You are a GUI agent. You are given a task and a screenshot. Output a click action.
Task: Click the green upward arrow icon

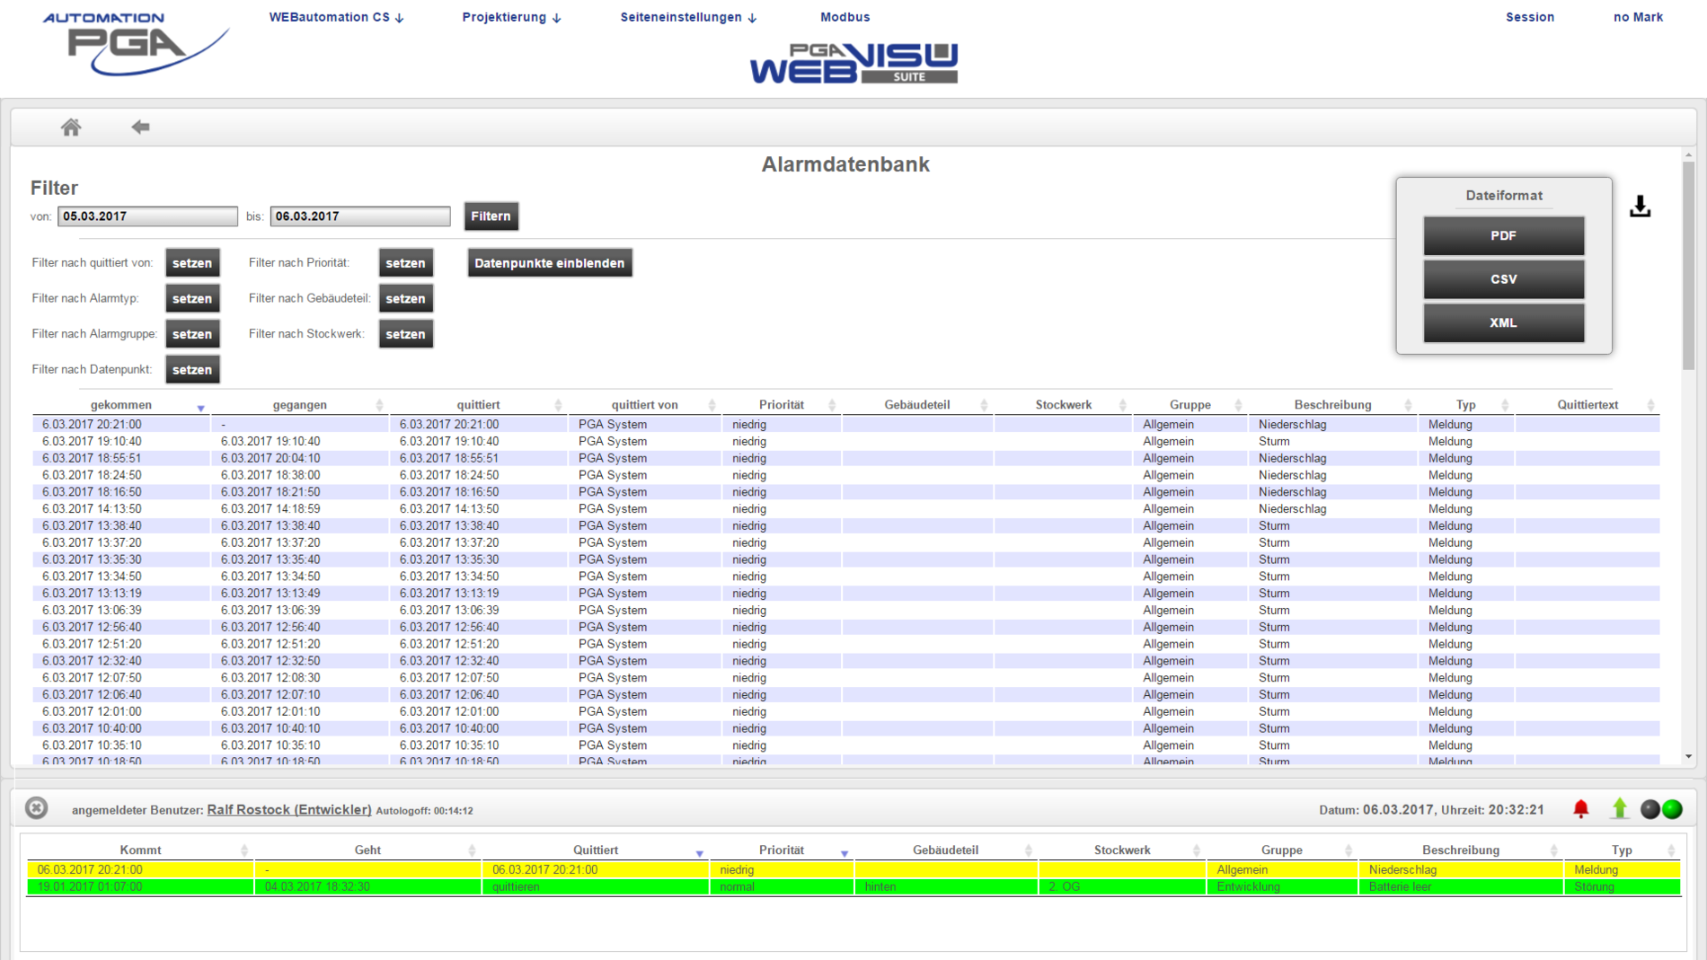coord(1619,809)
